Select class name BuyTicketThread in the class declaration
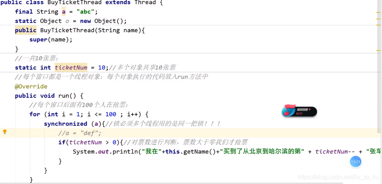Viewport: 382px width, 184px height. click(x=74, y=3)
